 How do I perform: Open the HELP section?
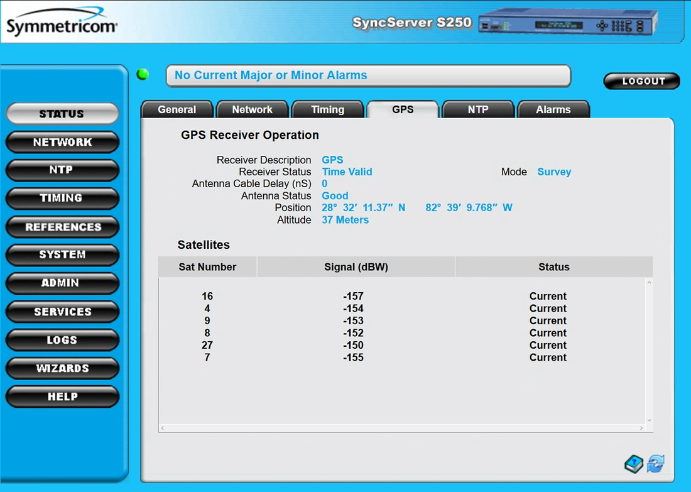point(62,396)
